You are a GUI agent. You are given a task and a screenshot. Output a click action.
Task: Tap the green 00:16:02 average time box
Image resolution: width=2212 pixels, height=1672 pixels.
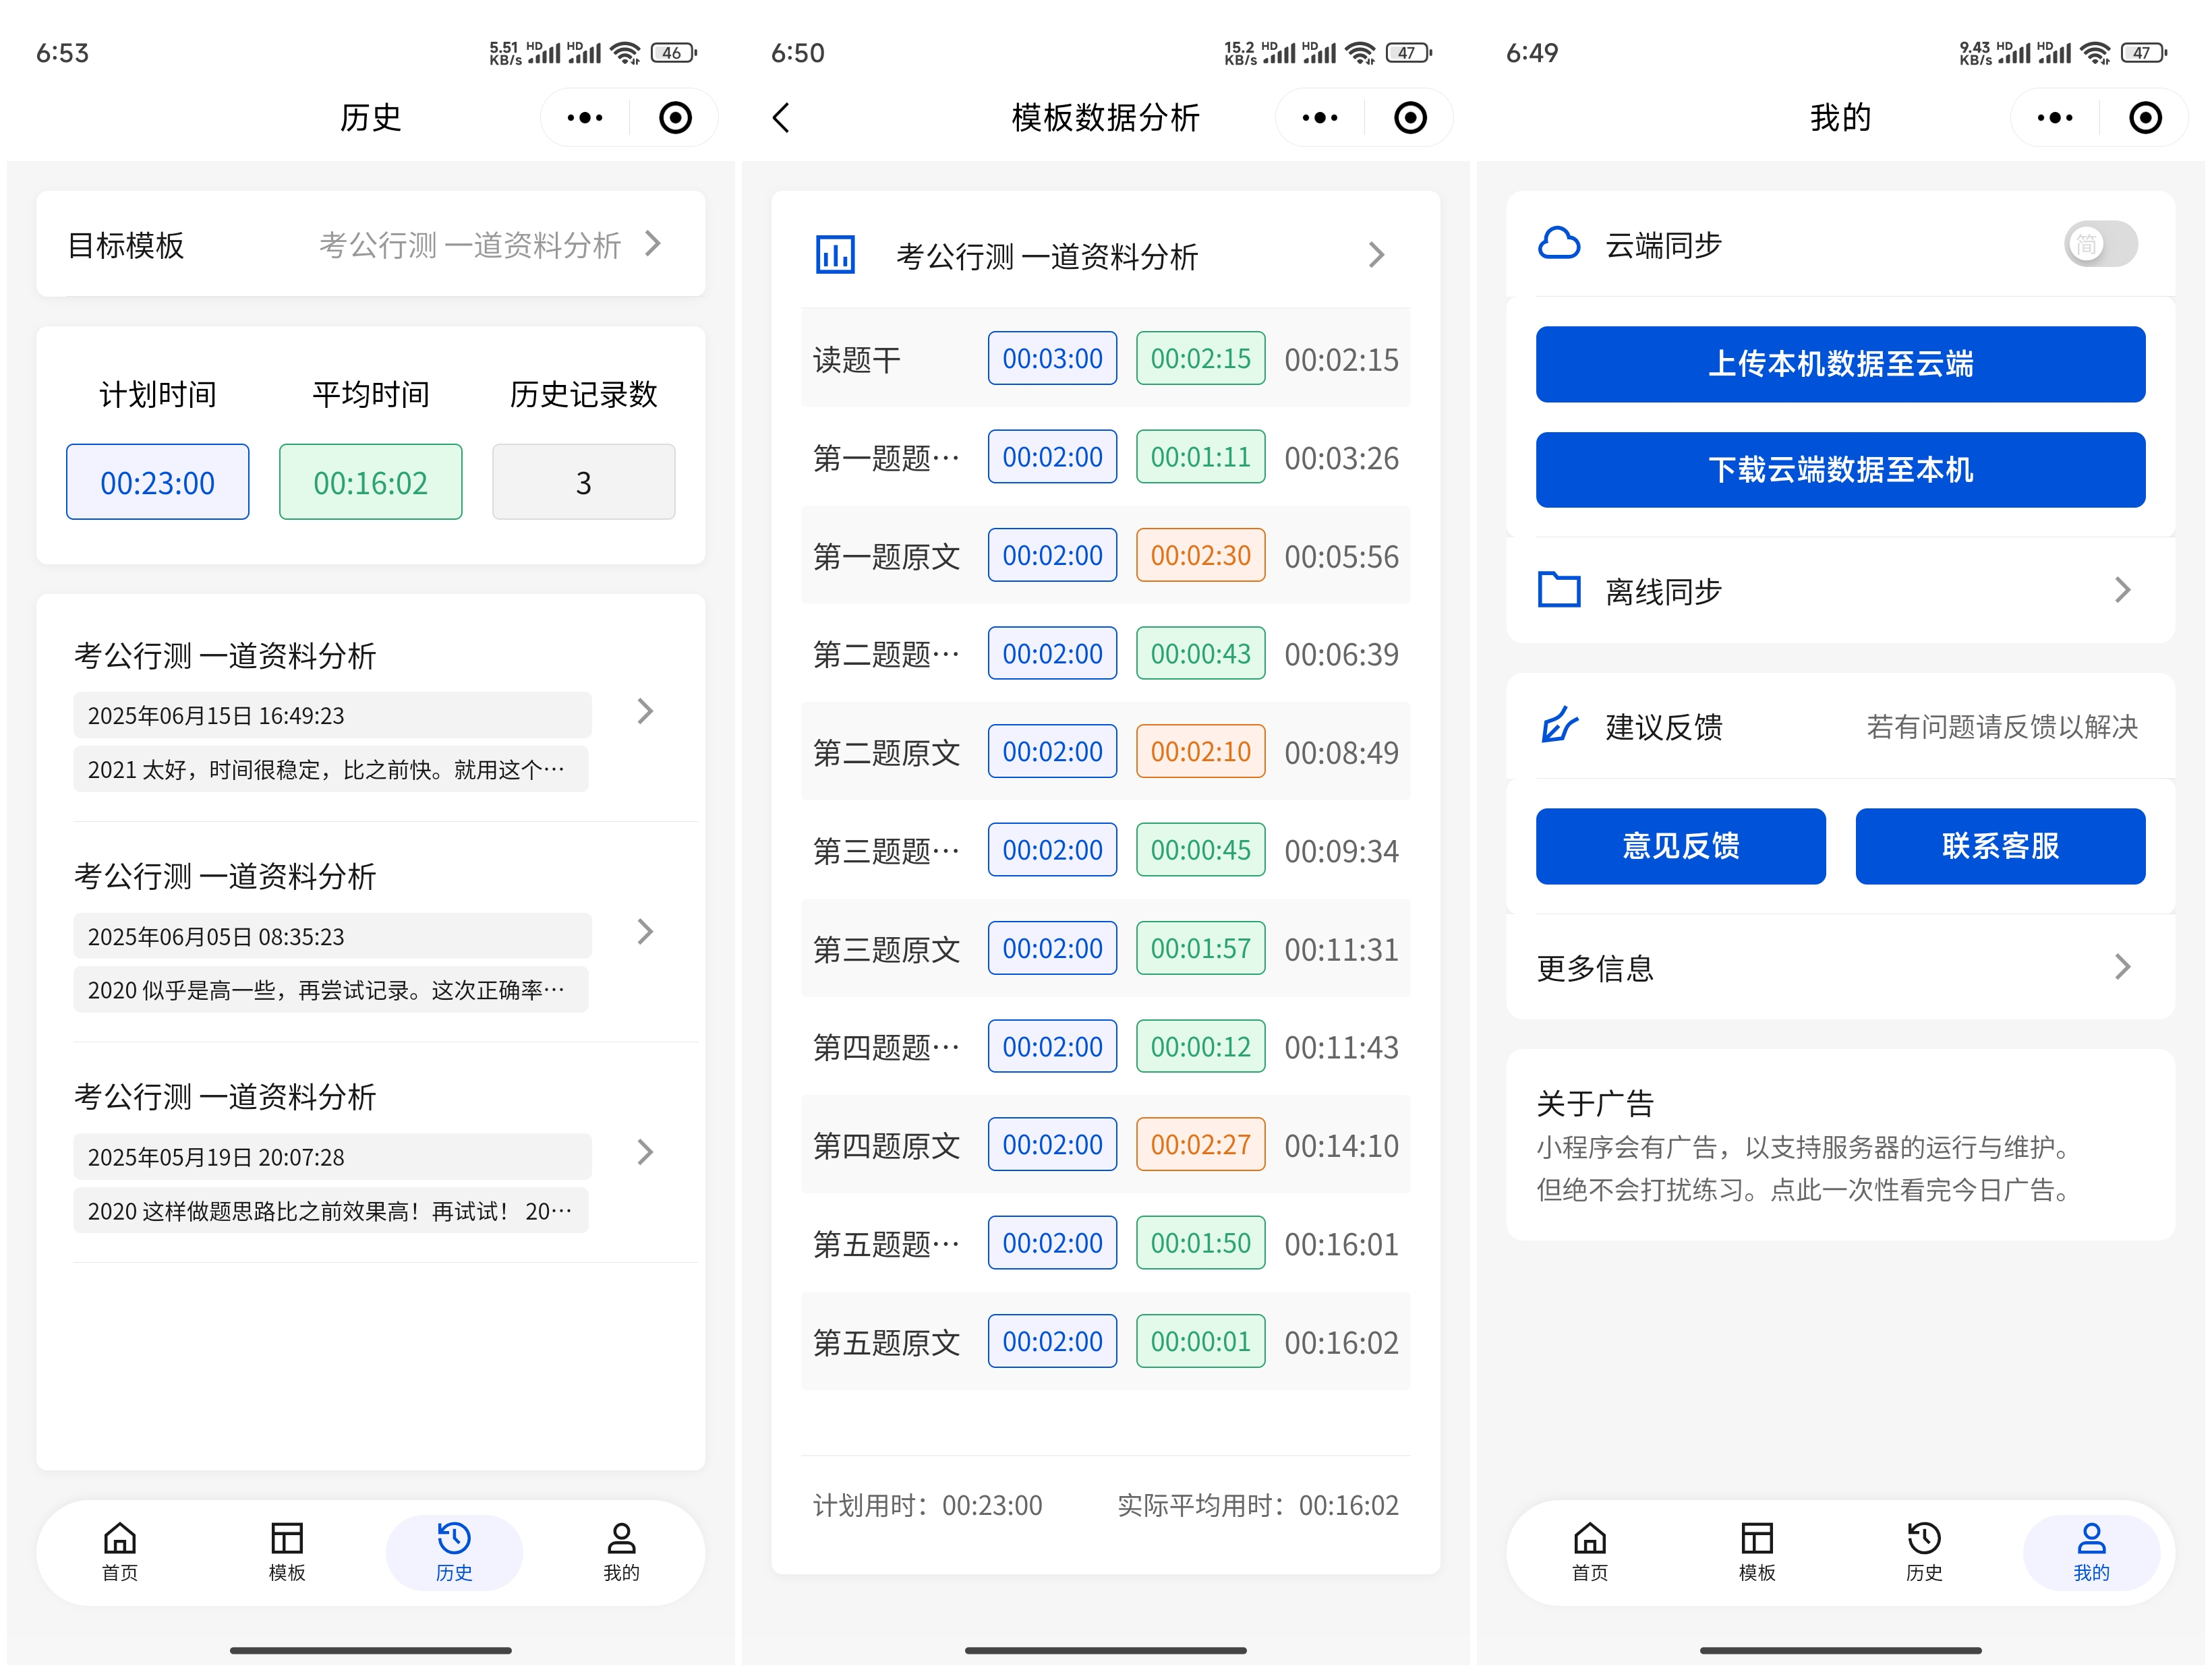coord(370,482)
